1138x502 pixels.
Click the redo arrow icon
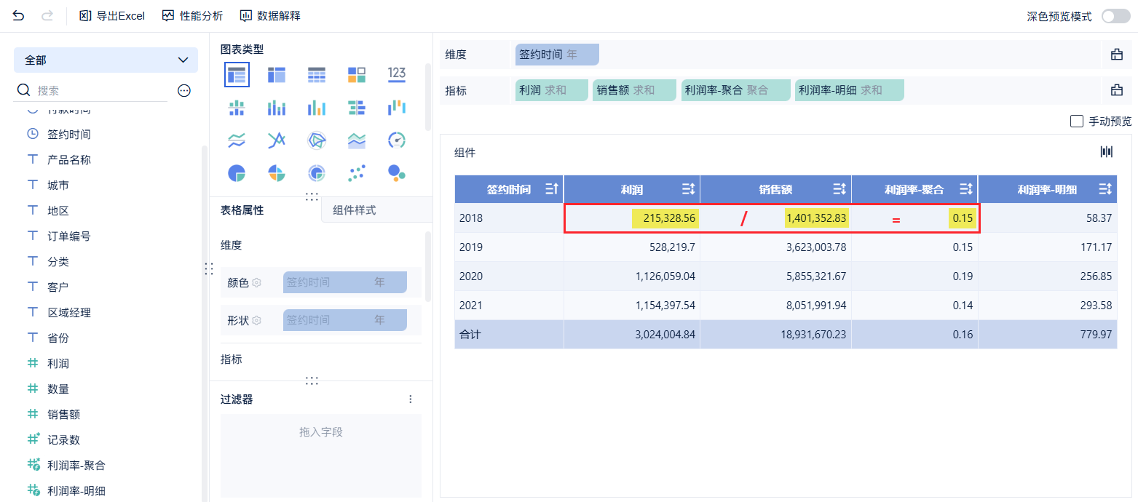(47, 15)
